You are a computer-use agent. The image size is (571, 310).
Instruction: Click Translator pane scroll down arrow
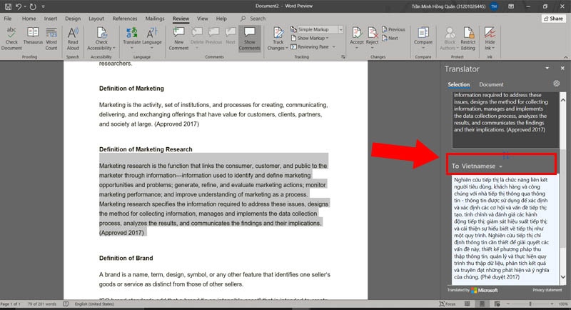[x=563, y=277]
